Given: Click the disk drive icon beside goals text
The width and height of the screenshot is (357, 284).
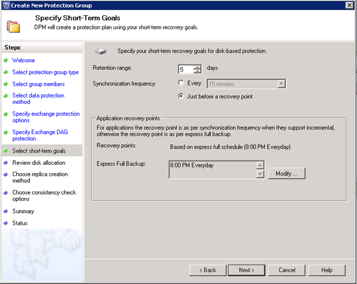Looking at the screenshot, I should pos(100,51).
